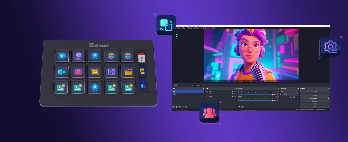Pop out the Scenes dock panel
Screen dimensions: 348x142
[203, 89]
